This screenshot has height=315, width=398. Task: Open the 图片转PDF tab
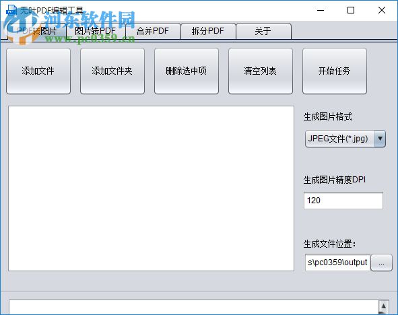pyautogui.click(x=96, y=31)
